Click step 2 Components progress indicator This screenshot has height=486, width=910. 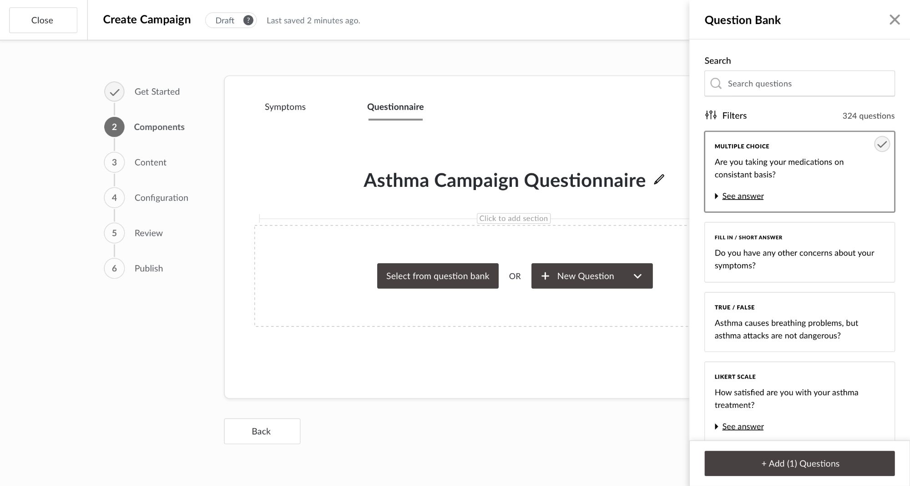click(x=114, y=127)
